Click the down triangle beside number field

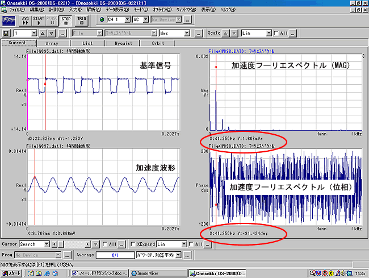51,33
